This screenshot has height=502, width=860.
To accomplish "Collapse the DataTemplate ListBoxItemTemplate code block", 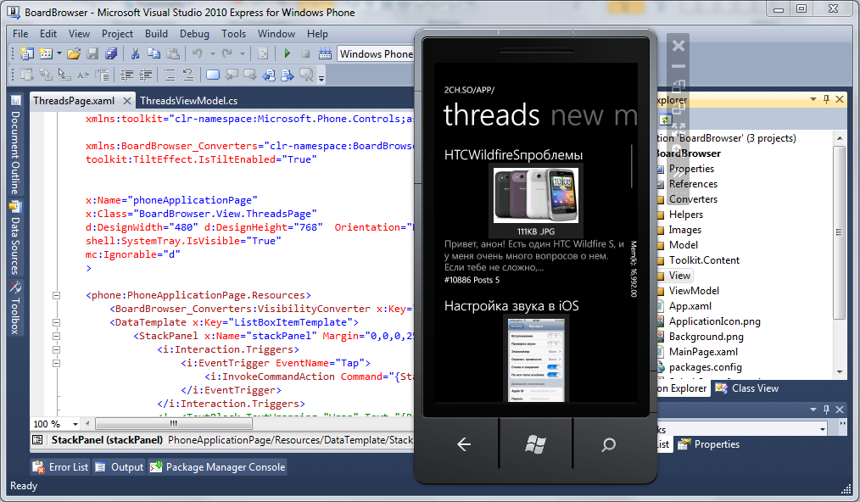I will coord(56,322).
